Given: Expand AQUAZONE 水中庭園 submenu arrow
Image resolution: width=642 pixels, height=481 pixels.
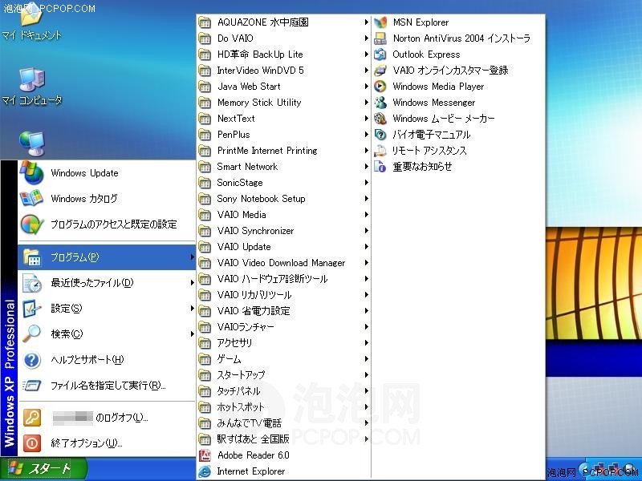Looking at the screenshot, I should click(367, 22).
